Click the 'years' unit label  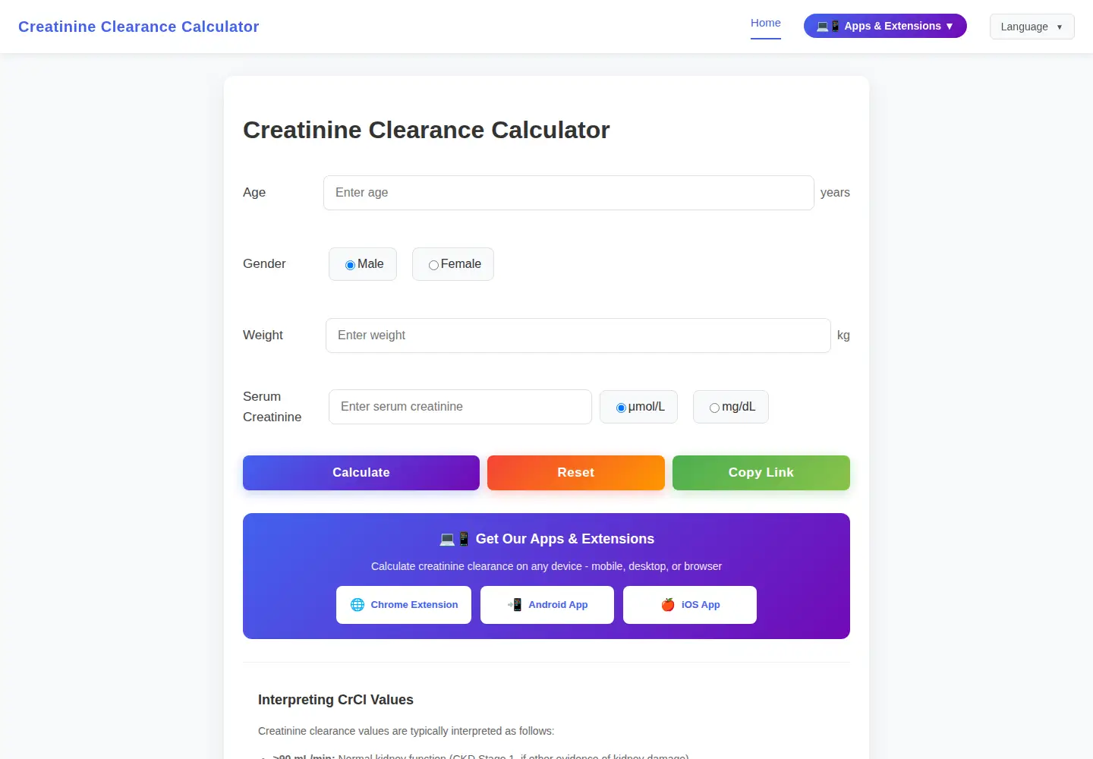pos(835,193)
